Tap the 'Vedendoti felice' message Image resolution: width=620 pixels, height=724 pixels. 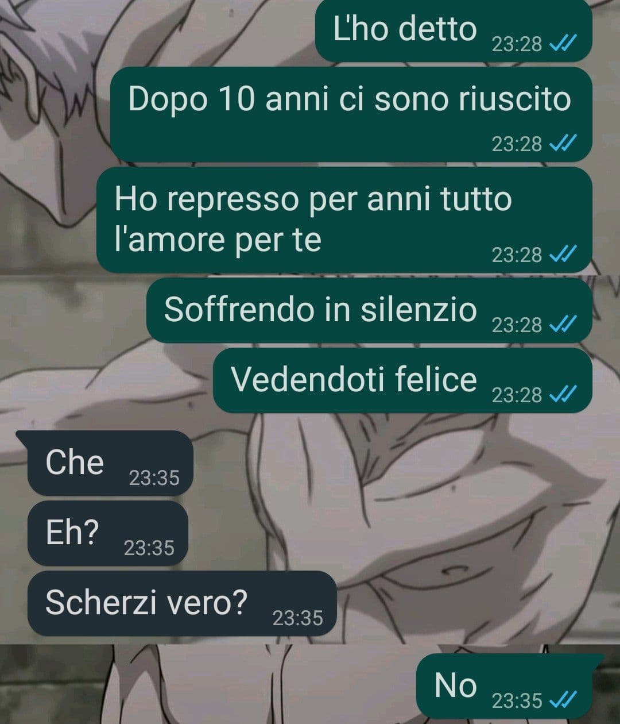tap(402, 380)
